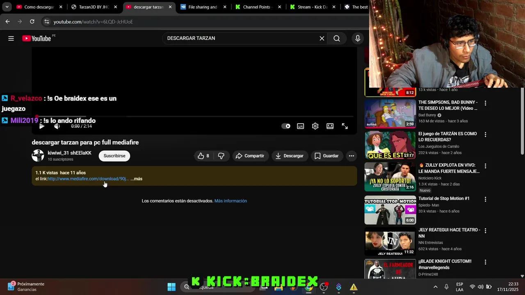
Task: Open kiwiwi_31 shEElaKK channel name
Action: click(x=69, y=153)
